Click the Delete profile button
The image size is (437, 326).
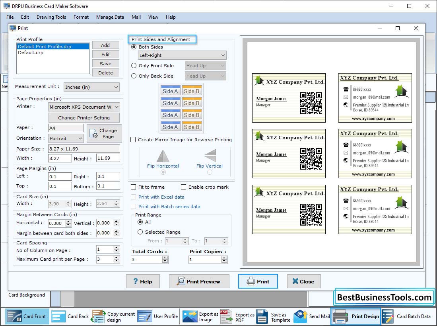pos(106,73)
